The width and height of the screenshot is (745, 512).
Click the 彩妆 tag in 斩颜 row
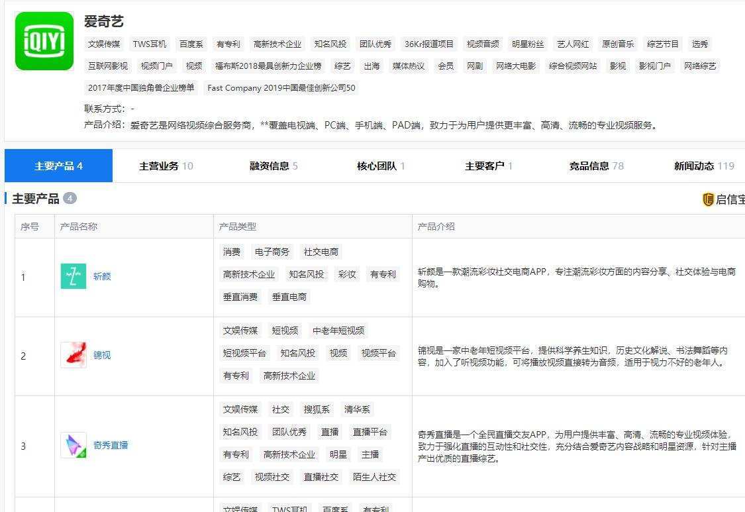click(x=347, y=274)
